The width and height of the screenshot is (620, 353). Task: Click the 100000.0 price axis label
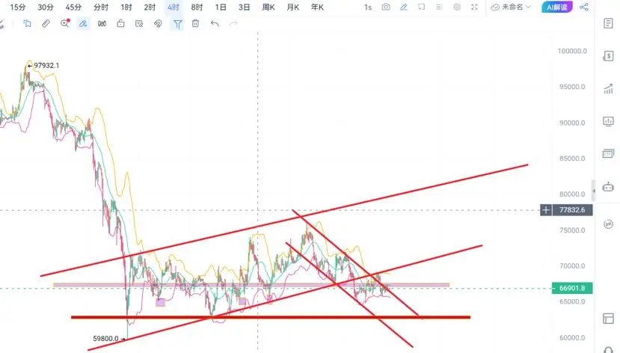[x=572, y=51]
